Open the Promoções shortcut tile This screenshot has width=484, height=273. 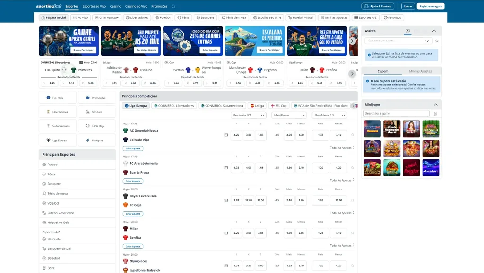point(97,98)
